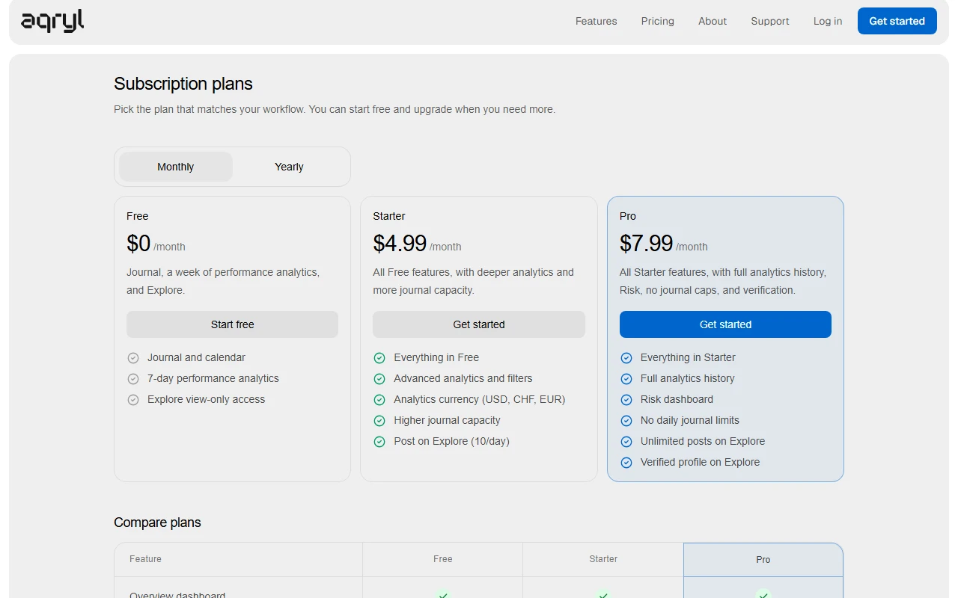Click check icon beside Explore view-only access
This screenshot has height=598, width=958.
(133, 400)
